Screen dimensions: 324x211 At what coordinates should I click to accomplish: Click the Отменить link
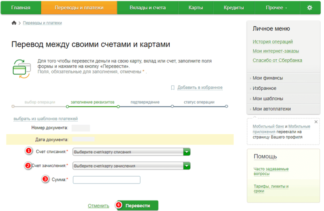[98, 206]
